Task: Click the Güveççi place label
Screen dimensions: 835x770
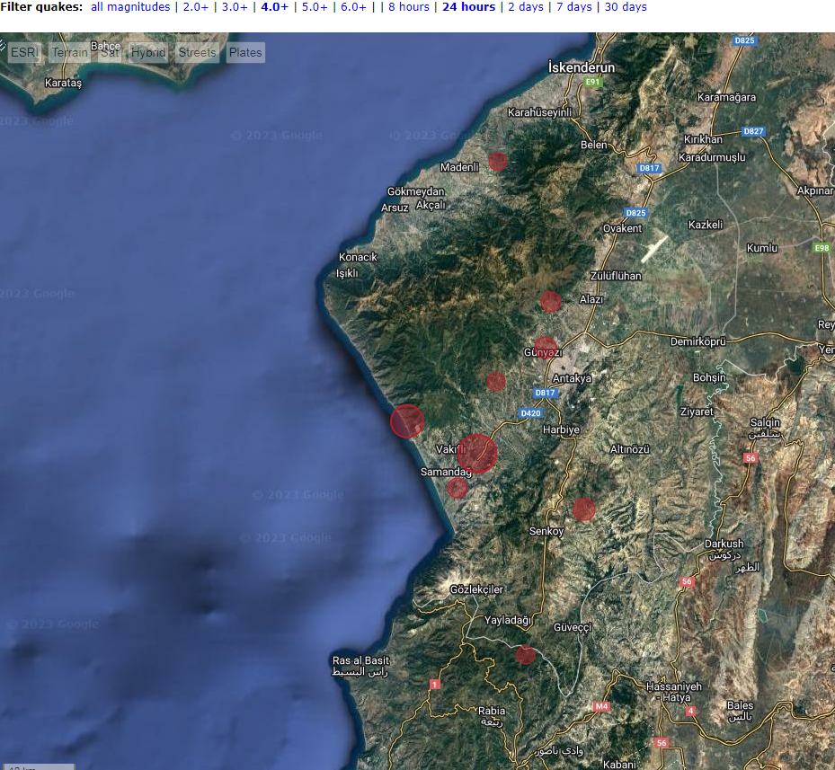Action: (x=573, y=627)
